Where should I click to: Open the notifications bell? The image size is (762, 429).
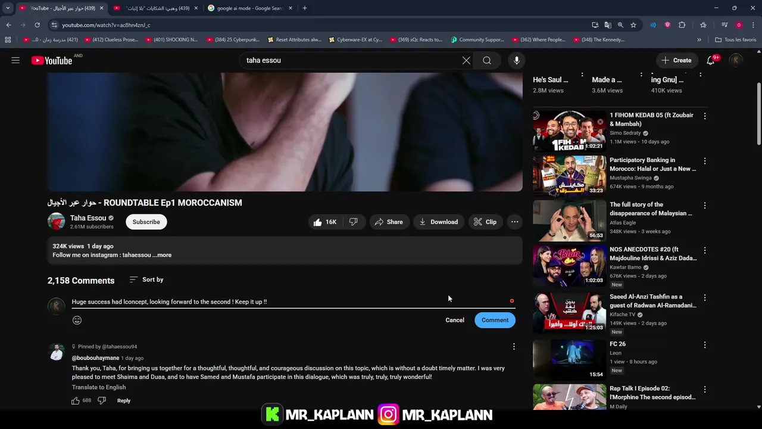710,60
